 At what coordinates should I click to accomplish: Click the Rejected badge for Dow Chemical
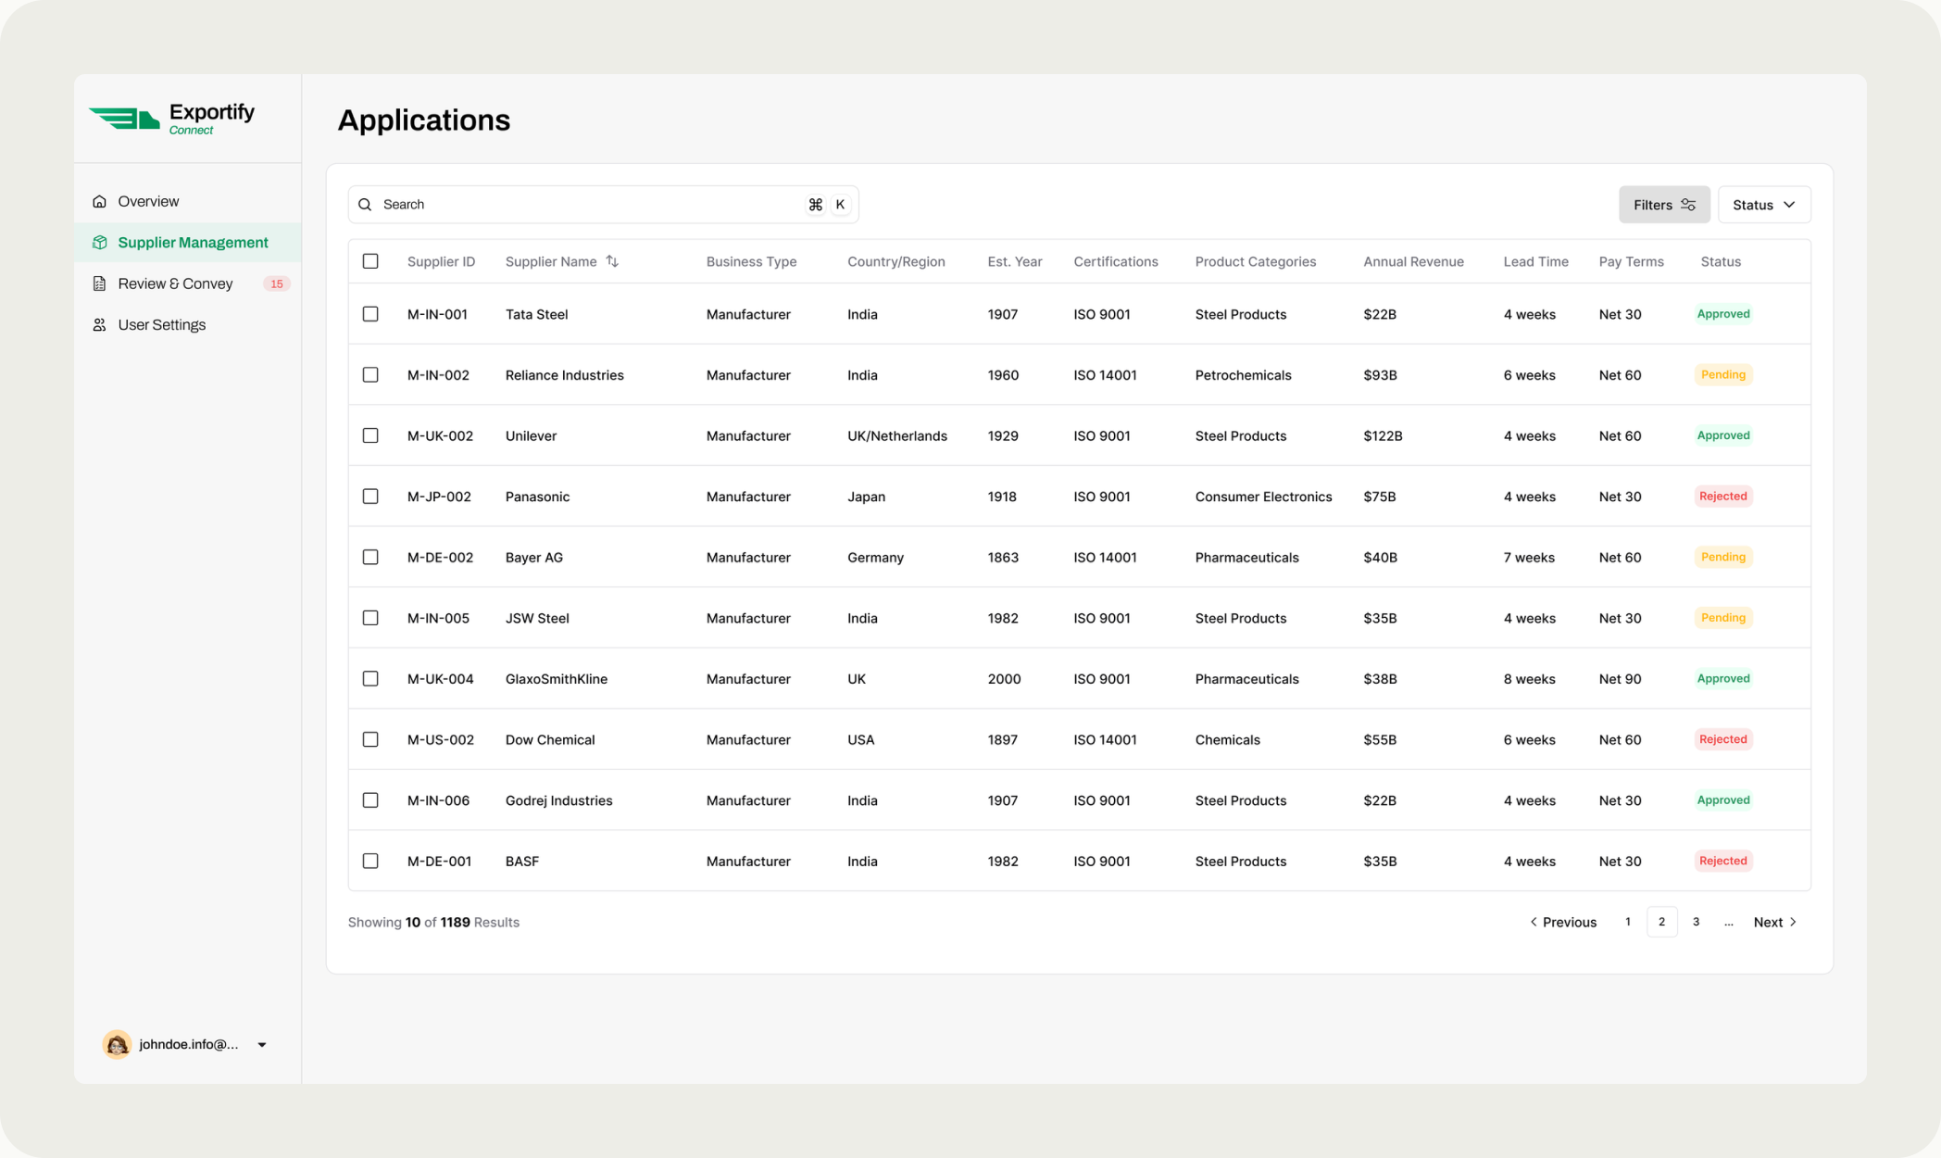point(1723,739)
